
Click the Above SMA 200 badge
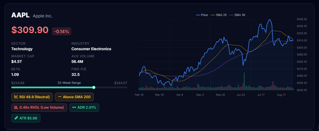74,97
